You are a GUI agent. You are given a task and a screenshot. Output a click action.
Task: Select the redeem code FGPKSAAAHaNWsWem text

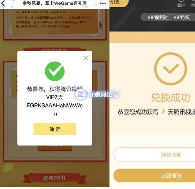(x=55, y=110)
